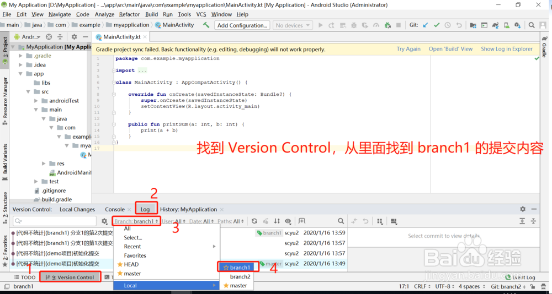Click Git Revert arrow in main toolbar
Screen dimensions: 552x294
(459, 25)
